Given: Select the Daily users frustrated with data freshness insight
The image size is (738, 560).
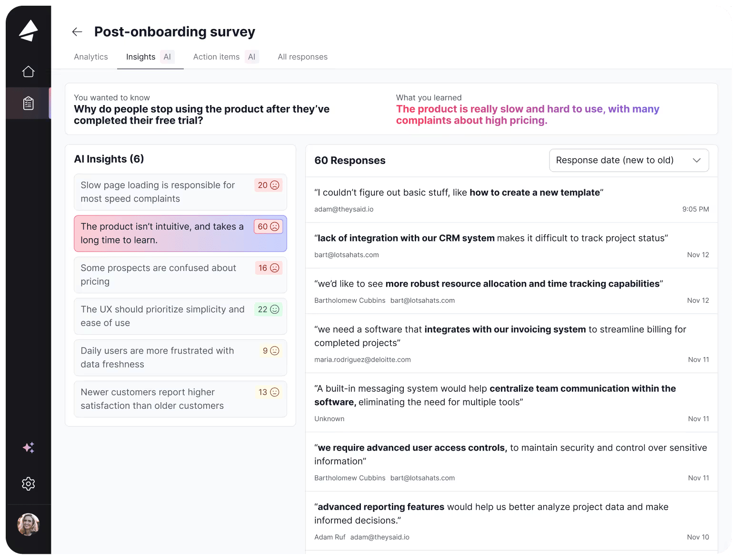Looking at the screenshot, I should (180, 357).
